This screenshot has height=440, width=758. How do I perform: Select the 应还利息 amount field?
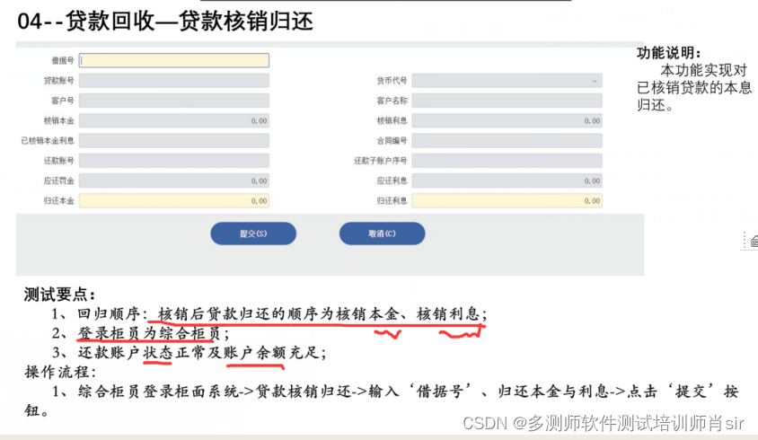(x=507, y=180)
